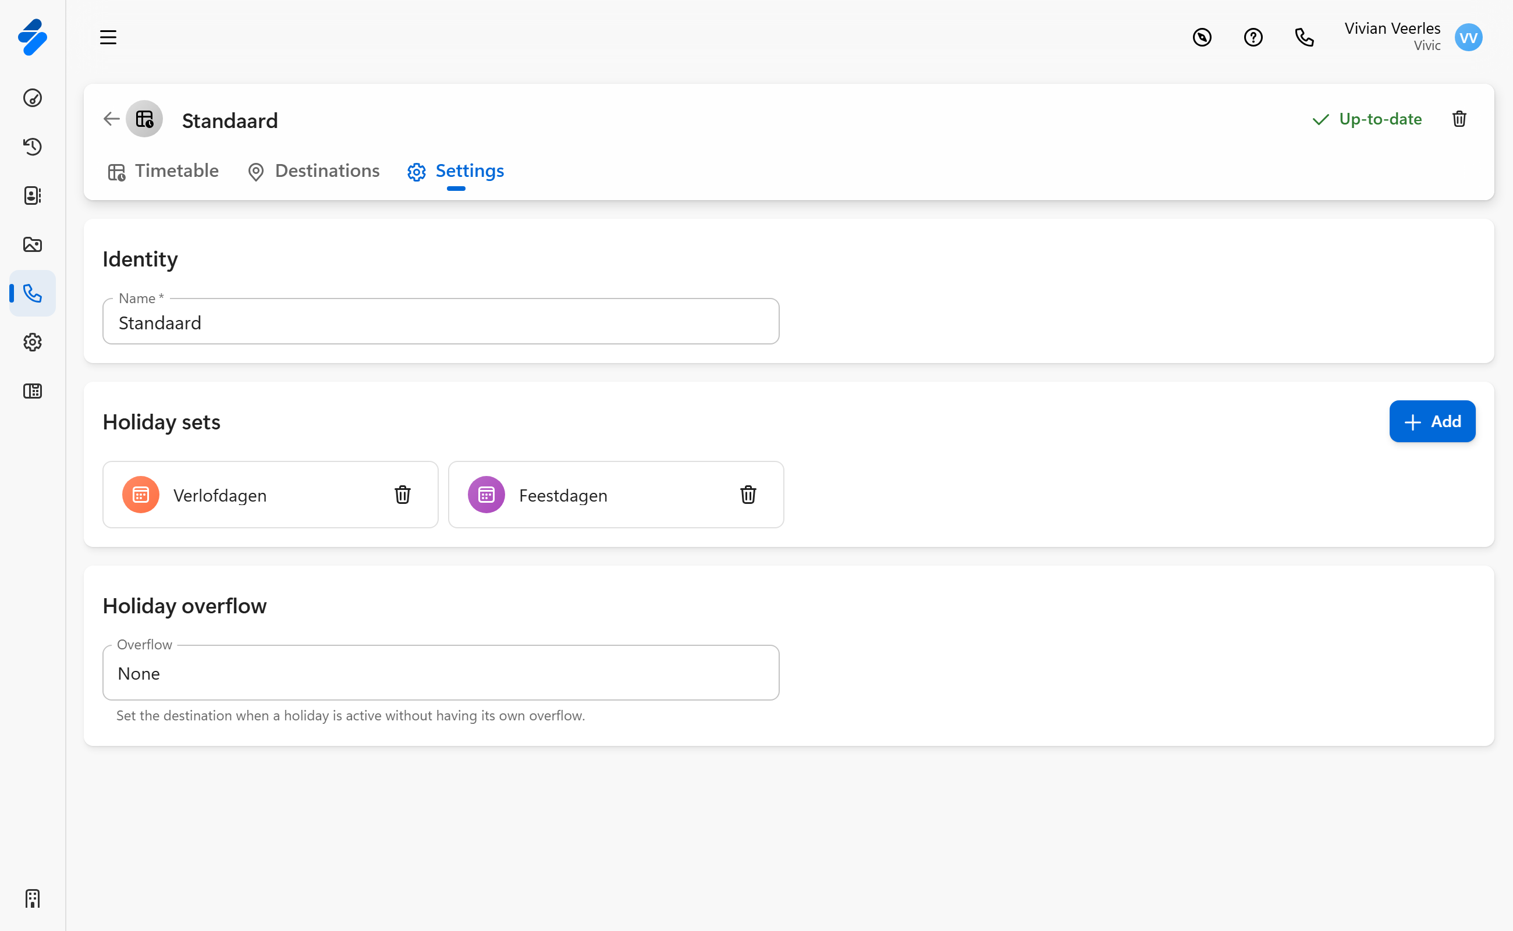Open the Overflow dropdown showing None
Screen dimensions: 1513x931
[x=441, y=673]
